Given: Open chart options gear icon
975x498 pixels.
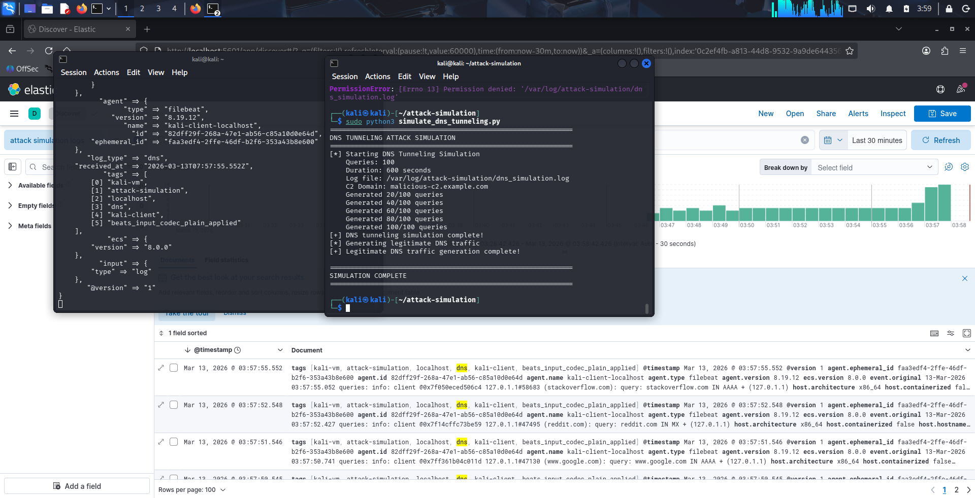Looking at the screenshot, I should [x=965, y=167].
